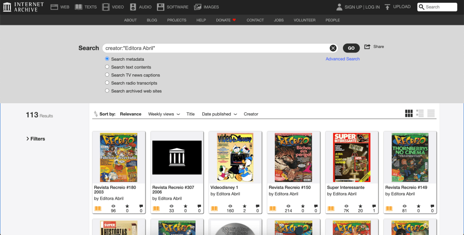Open the Software media section icon

click(161, 7)
